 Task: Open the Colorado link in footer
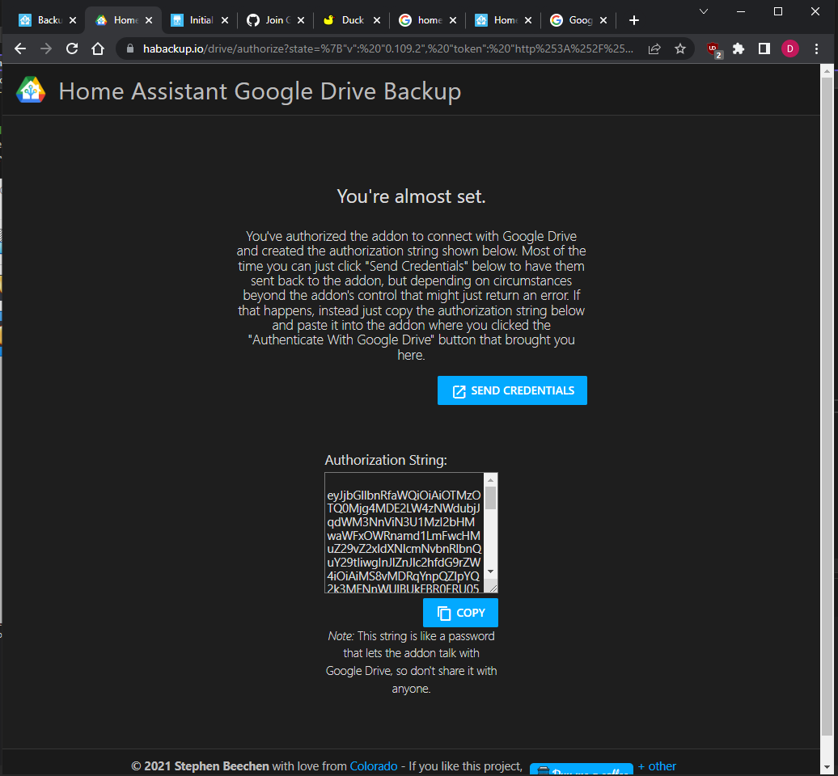374,765
